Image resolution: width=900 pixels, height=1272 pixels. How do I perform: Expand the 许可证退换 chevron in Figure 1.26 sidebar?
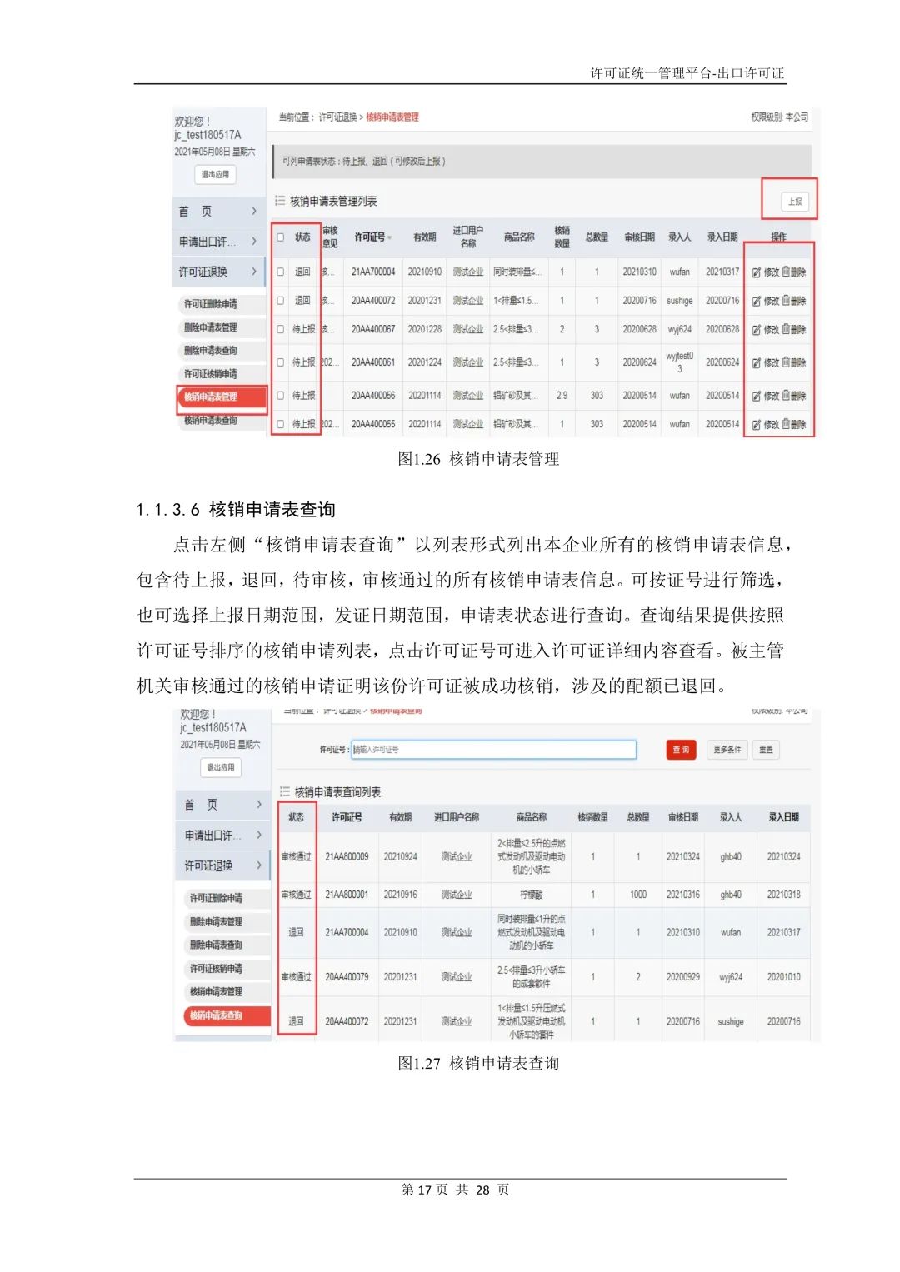coord(254,272)
